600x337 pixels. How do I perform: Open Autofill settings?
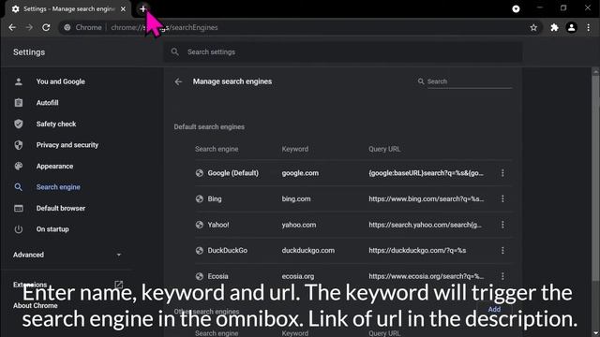coord(48,103)
